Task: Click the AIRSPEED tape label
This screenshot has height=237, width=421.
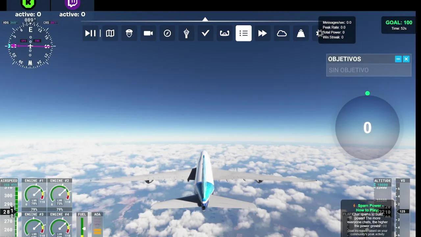Action: [9, 181]
